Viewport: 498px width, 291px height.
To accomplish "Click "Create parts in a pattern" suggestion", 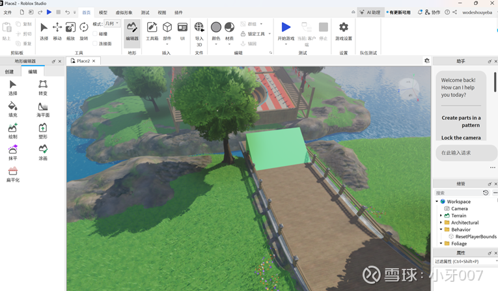I will (x=461, y=121).
